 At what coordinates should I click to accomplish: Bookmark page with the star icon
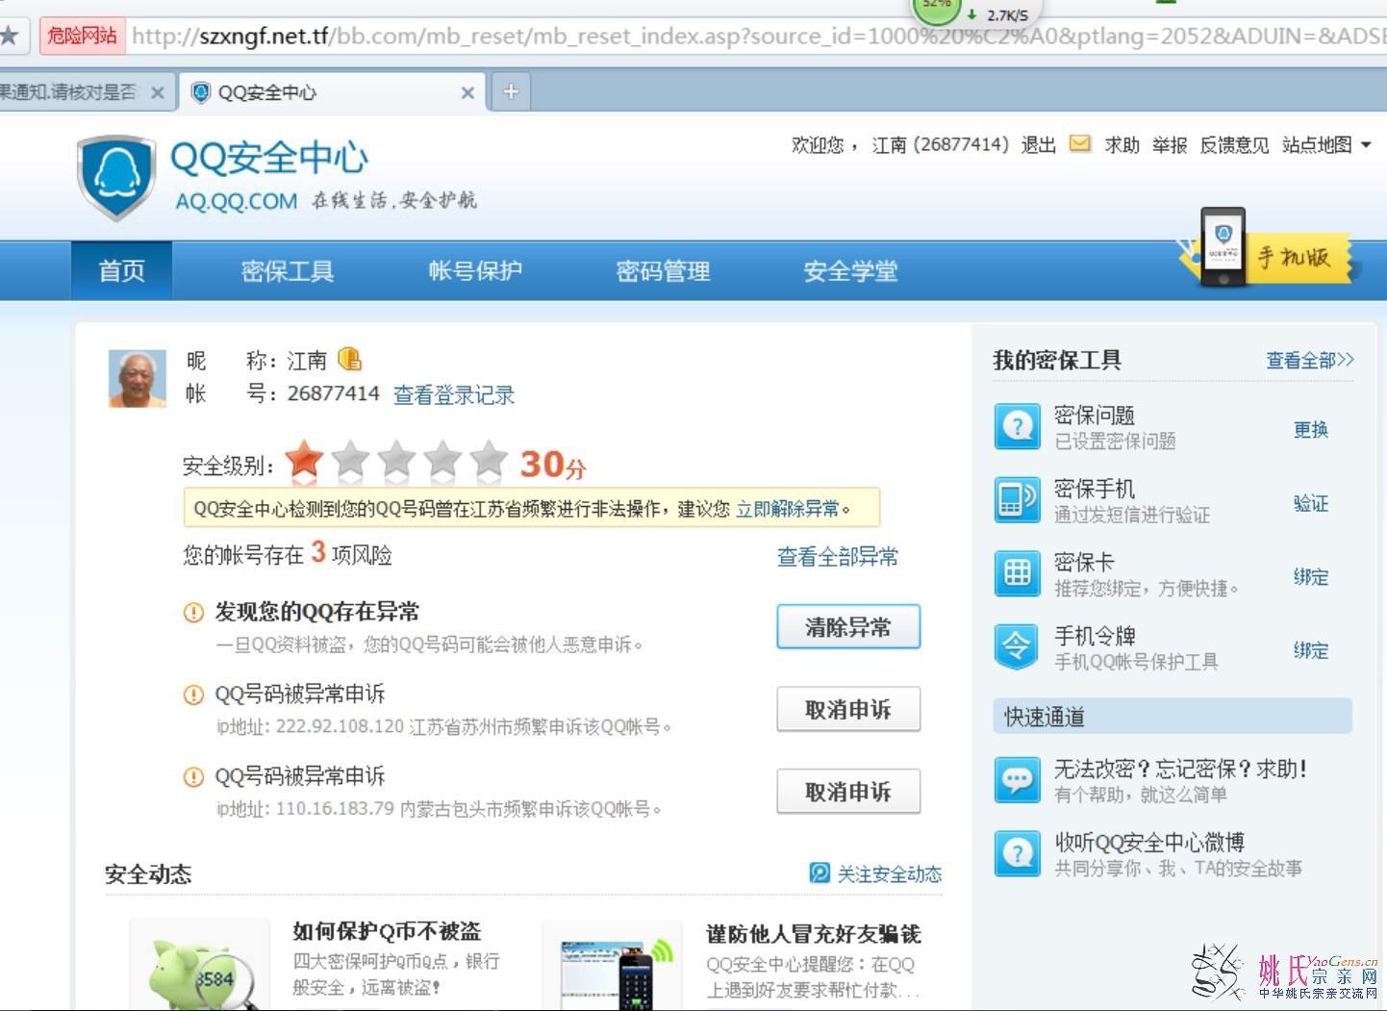click(x=9, y=37)
